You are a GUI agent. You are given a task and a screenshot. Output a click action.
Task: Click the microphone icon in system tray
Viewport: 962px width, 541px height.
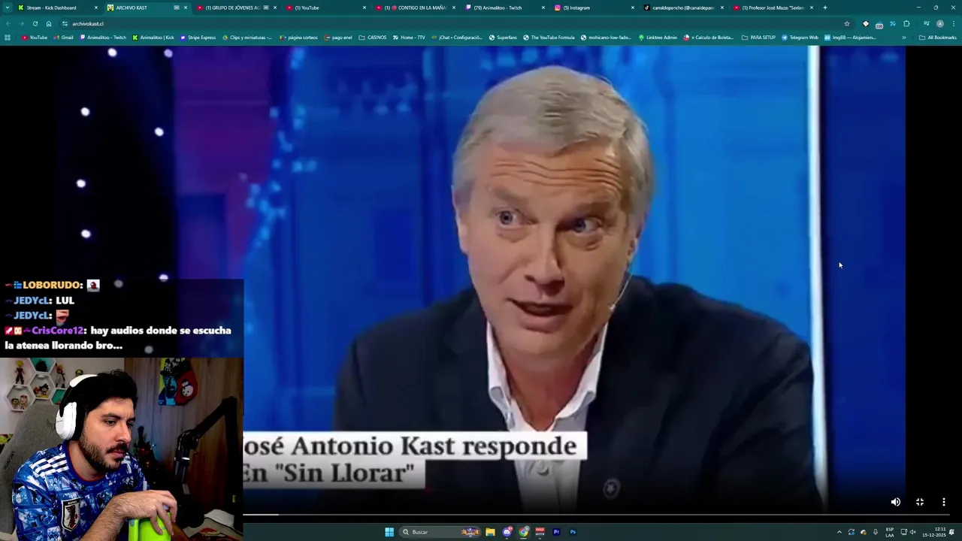[876, 532]
